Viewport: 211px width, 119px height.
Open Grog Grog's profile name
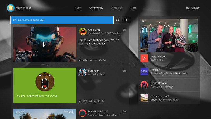[94, 30]
